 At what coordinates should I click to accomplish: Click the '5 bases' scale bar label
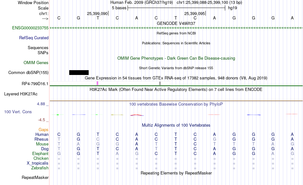click(119, 8)
